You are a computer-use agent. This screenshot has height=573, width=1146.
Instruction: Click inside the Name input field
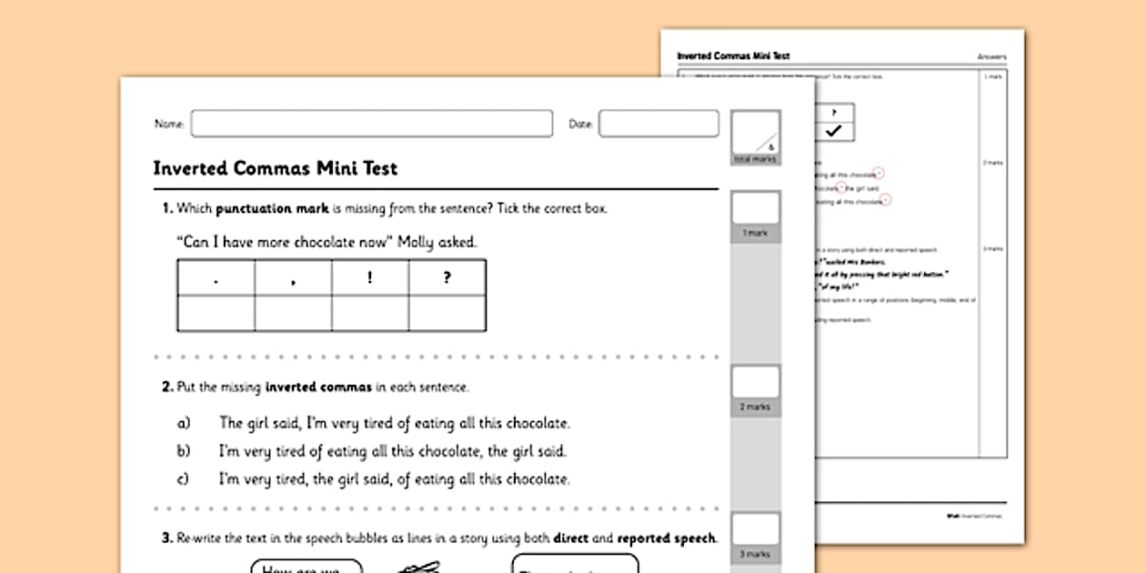[371, 124]
